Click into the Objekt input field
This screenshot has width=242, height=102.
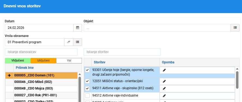(x=157, y=28)
